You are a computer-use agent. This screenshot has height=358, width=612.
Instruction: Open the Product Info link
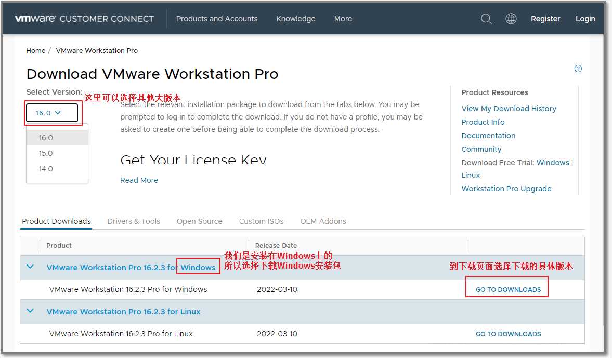[483, 122]
